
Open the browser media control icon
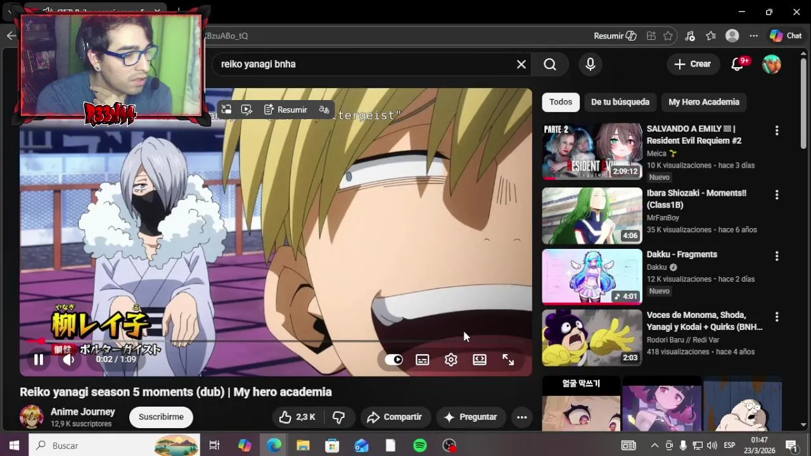(x=690, y=36)
